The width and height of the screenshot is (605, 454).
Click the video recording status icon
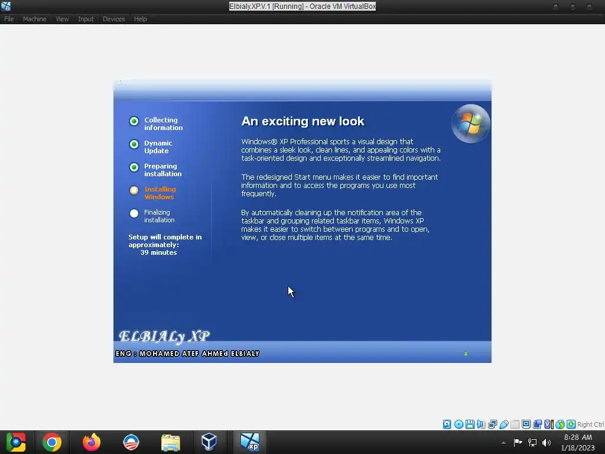(537, 424)
